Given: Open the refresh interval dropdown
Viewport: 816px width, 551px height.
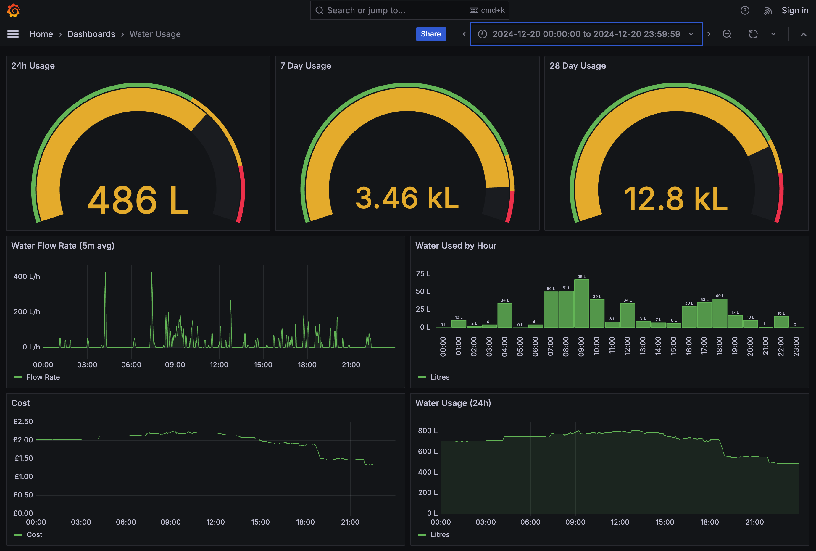Looking at the screenshot, I should 773,34.
